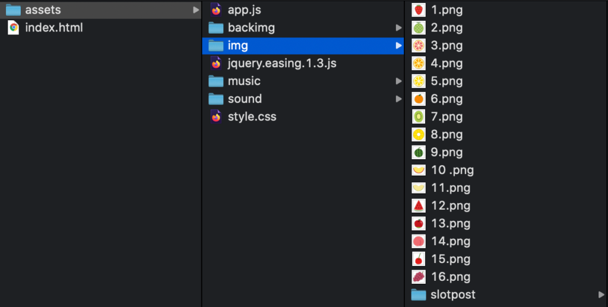
Task: Select the index.html file name
Action: click(x=53, y=27)
